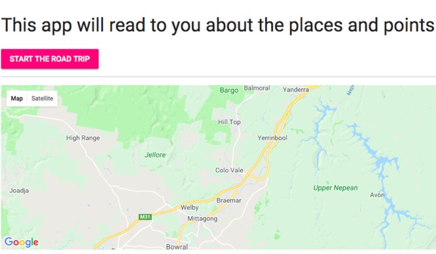Start the road trip with the pink button
Viewport: 436px width, 254px height.
(50, 59)
